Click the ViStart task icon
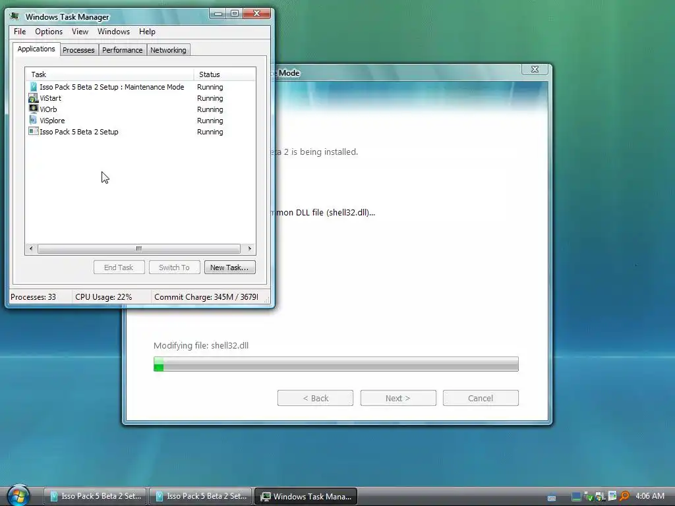The width and height of the screenshot is (675, 506). (33, 98)
